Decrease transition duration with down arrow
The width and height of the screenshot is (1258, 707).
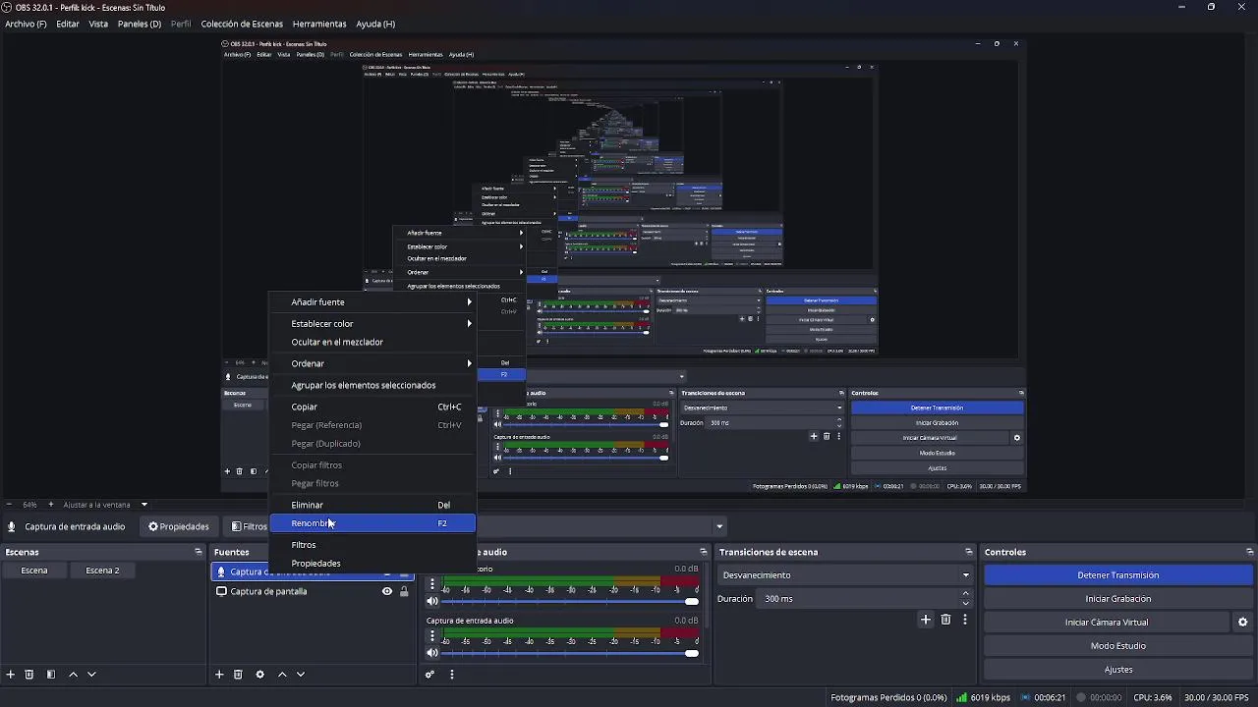pyautogui.click(x=966, y=604)
